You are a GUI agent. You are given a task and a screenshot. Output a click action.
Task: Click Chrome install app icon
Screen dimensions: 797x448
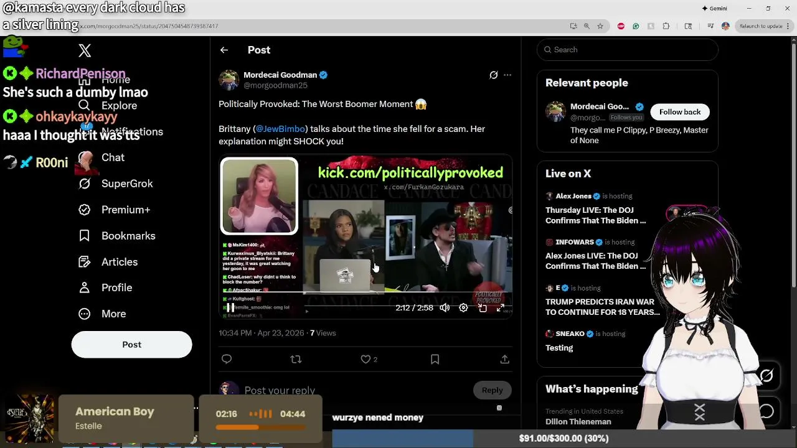tap(573, 26)
